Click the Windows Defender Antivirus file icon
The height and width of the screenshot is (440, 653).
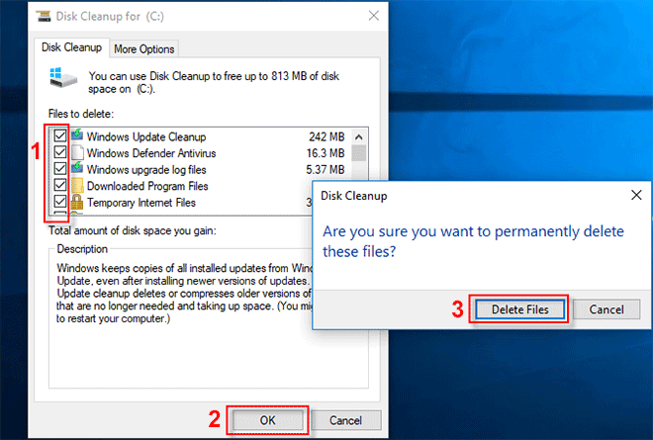click(x=77, y=152)
